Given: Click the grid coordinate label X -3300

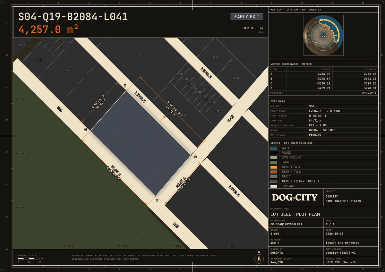Looking at the screenshot, I should point(123,246).
